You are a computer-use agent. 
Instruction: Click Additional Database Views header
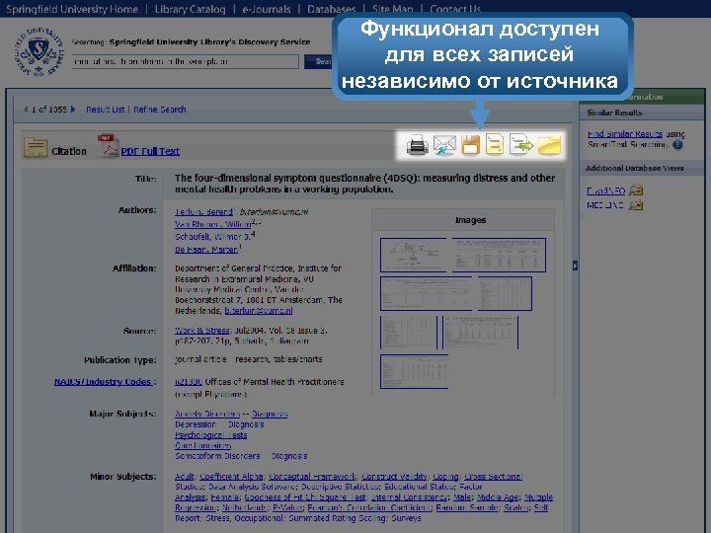tap(634, 168)
